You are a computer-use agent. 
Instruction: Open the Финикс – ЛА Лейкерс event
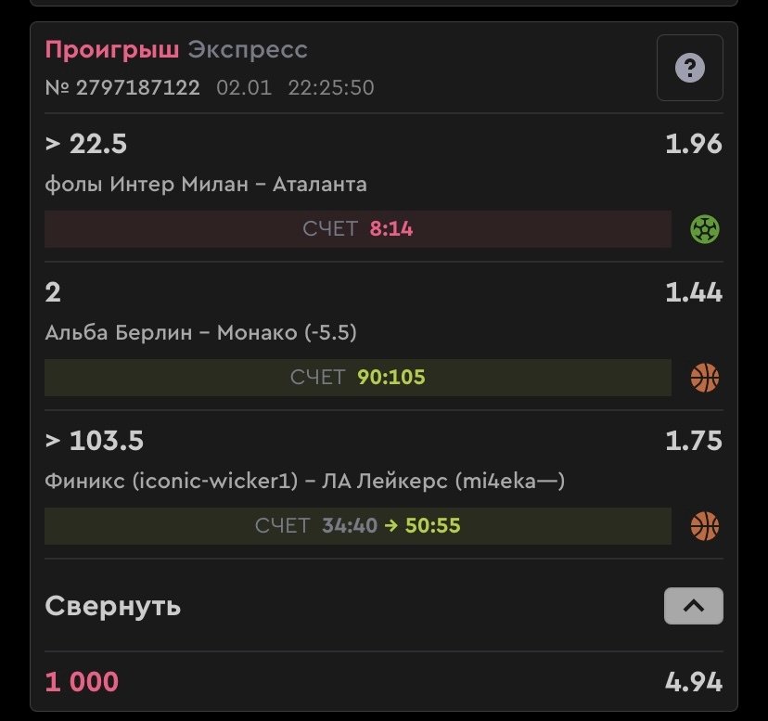pyautogui.click(x=305, y=482)
